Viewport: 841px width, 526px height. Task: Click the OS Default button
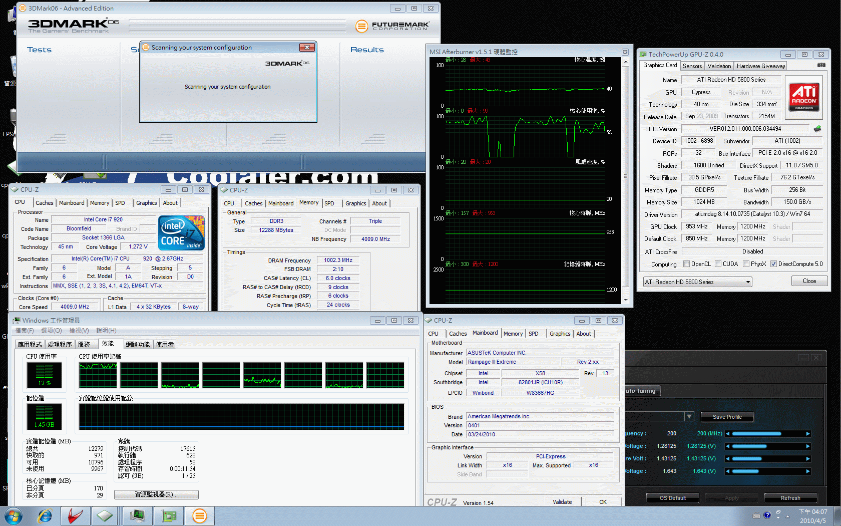coord(672,498)
